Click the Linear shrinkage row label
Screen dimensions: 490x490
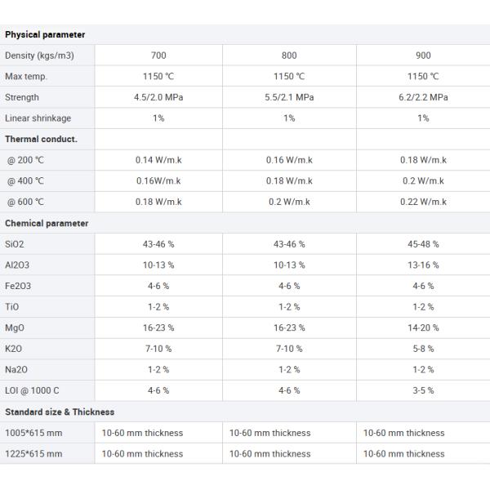(38, 118)
